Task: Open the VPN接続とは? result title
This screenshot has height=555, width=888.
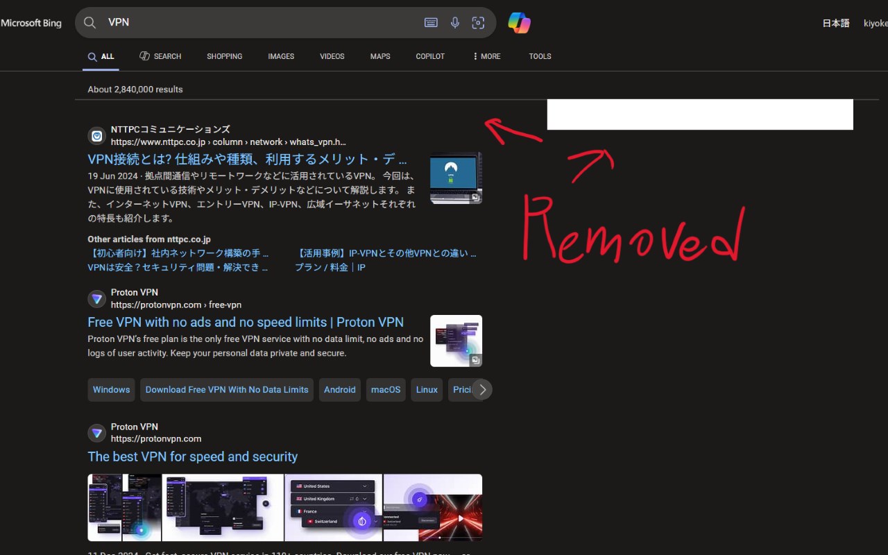Action: (x=248, y=159)
